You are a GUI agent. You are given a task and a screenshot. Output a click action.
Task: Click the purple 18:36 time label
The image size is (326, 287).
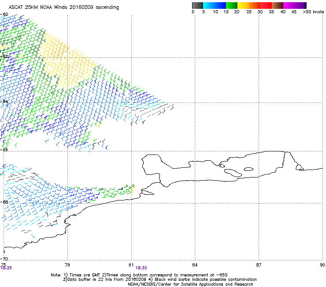point(6,268)
